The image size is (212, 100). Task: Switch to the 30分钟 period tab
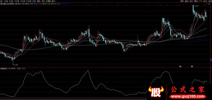[23, 1]
